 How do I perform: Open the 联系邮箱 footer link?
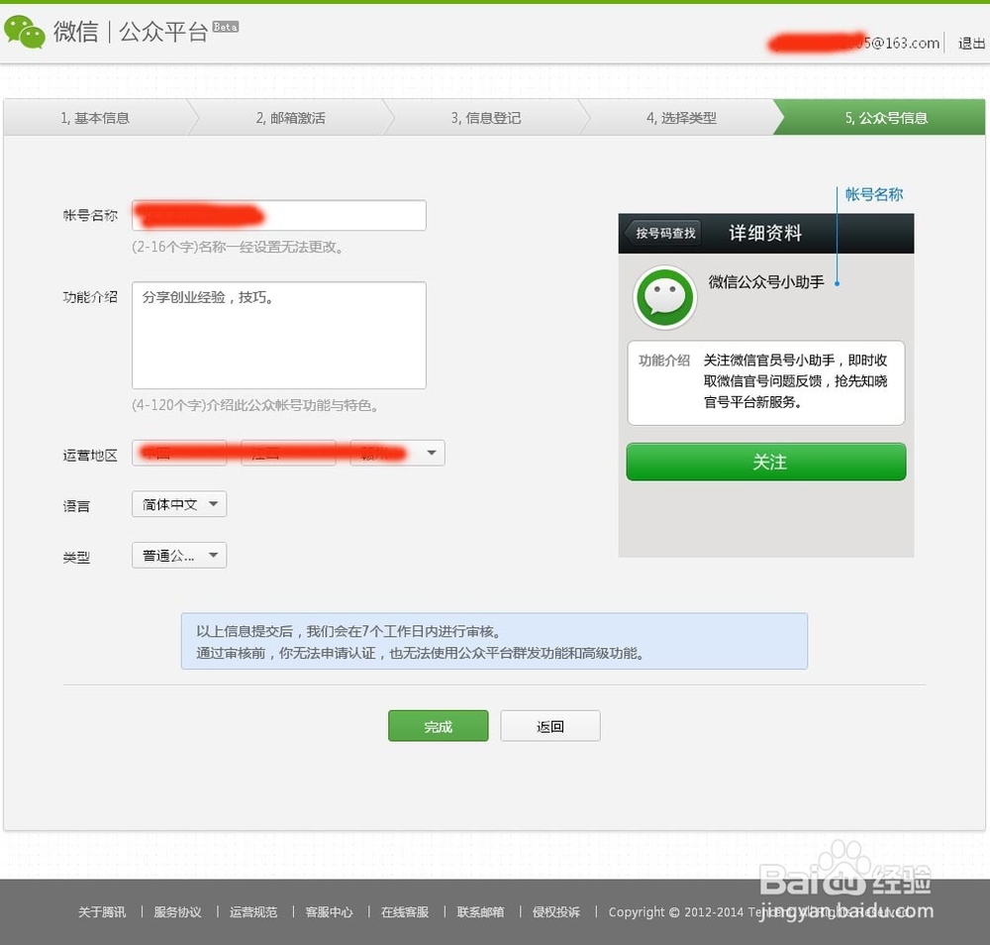[x=480, y=911]
